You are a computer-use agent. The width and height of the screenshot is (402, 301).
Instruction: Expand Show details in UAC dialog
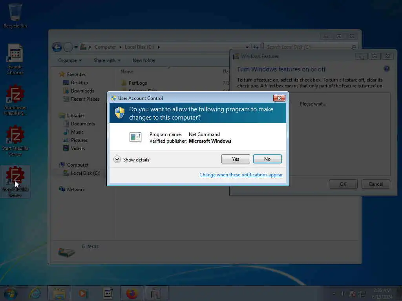coord(131,160)
